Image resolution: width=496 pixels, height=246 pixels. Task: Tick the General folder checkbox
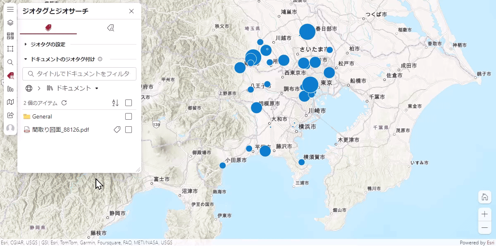pos(129,116)
